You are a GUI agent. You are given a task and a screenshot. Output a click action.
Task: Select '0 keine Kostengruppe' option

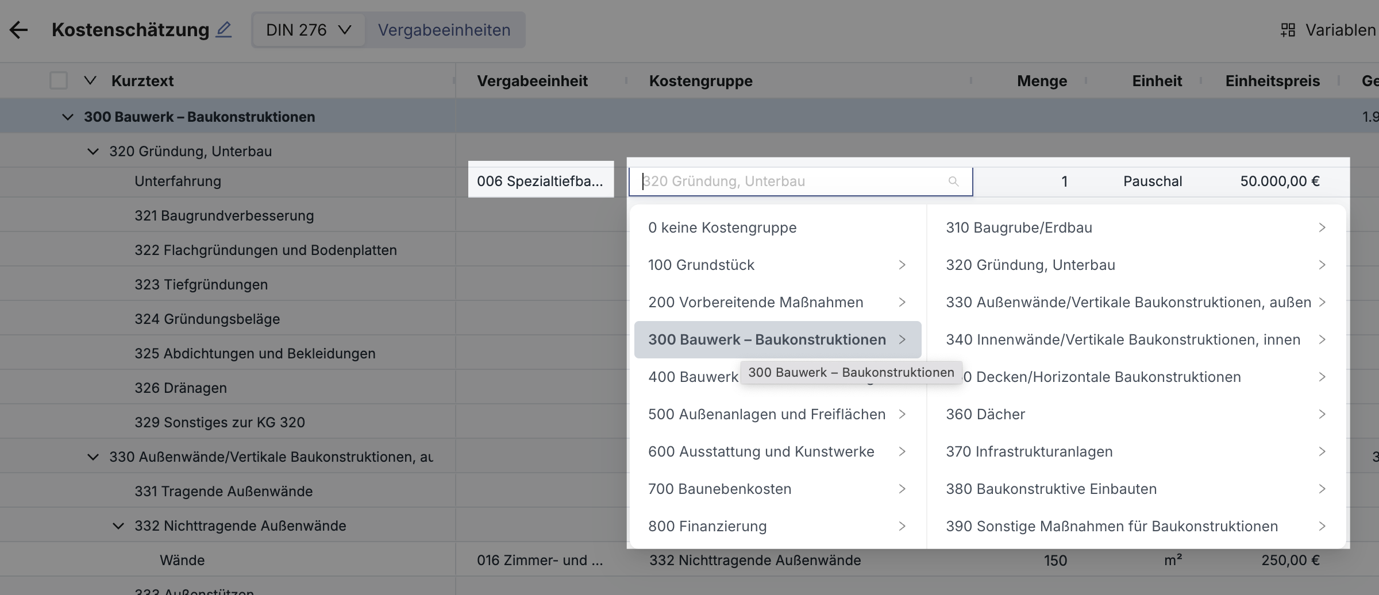click(x=722, y=228)
